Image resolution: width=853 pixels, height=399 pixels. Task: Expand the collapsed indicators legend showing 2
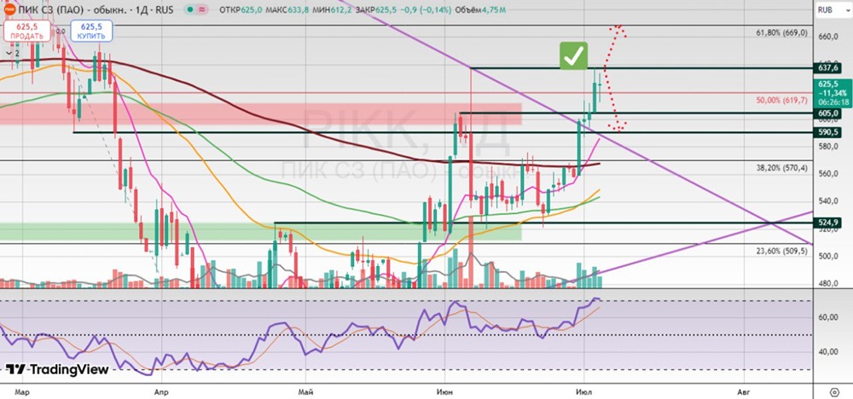coord(13,53)
